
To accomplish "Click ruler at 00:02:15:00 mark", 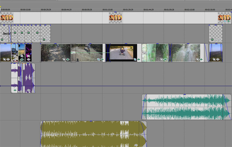I will (x=185, y=10).
